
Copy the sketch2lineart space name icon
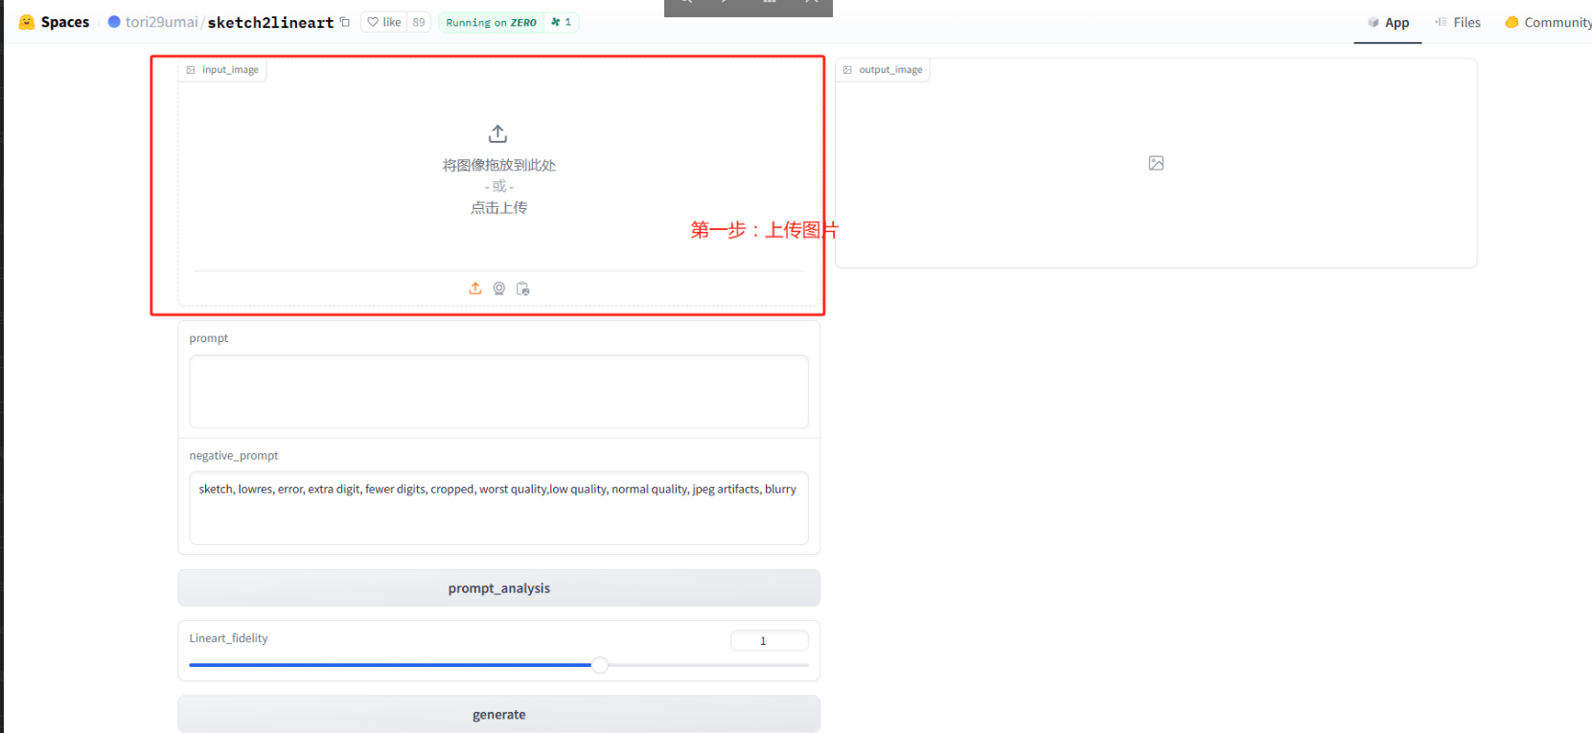tap(345, 22)
